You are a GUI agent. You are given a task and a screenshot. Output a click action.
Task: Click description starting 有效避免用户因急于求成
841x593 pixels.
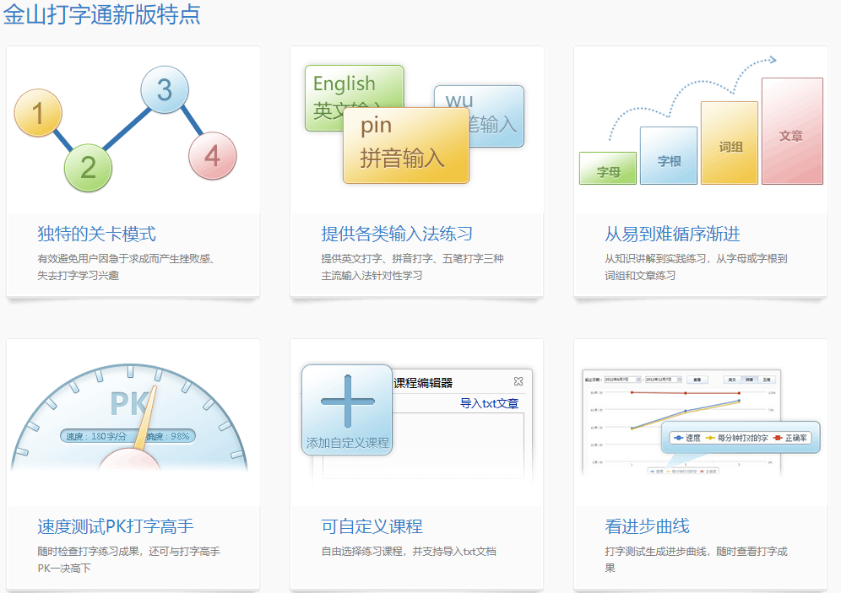coord(127,267)
